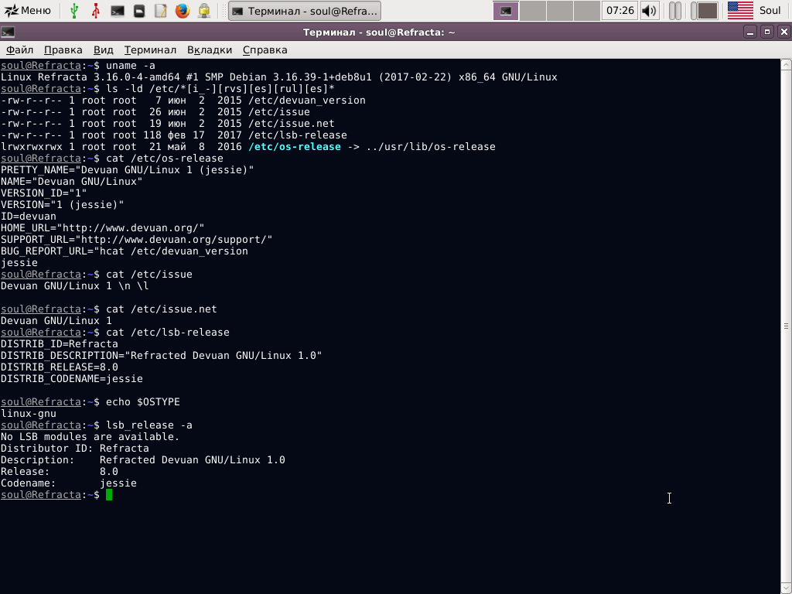
Task: Click the PRETTY_NAME output line
Action: [128, 170]
